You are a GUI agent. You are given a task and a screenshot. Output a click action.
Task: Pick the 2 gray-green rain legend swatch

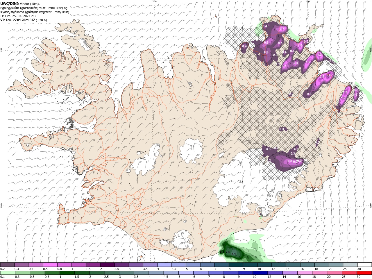(x=96, y=273)
